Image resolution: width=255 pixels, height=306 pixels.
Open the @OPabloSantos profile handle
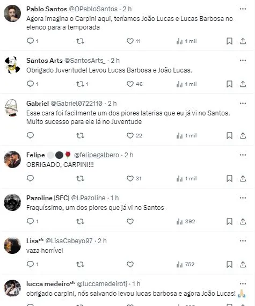pos(93,9)
